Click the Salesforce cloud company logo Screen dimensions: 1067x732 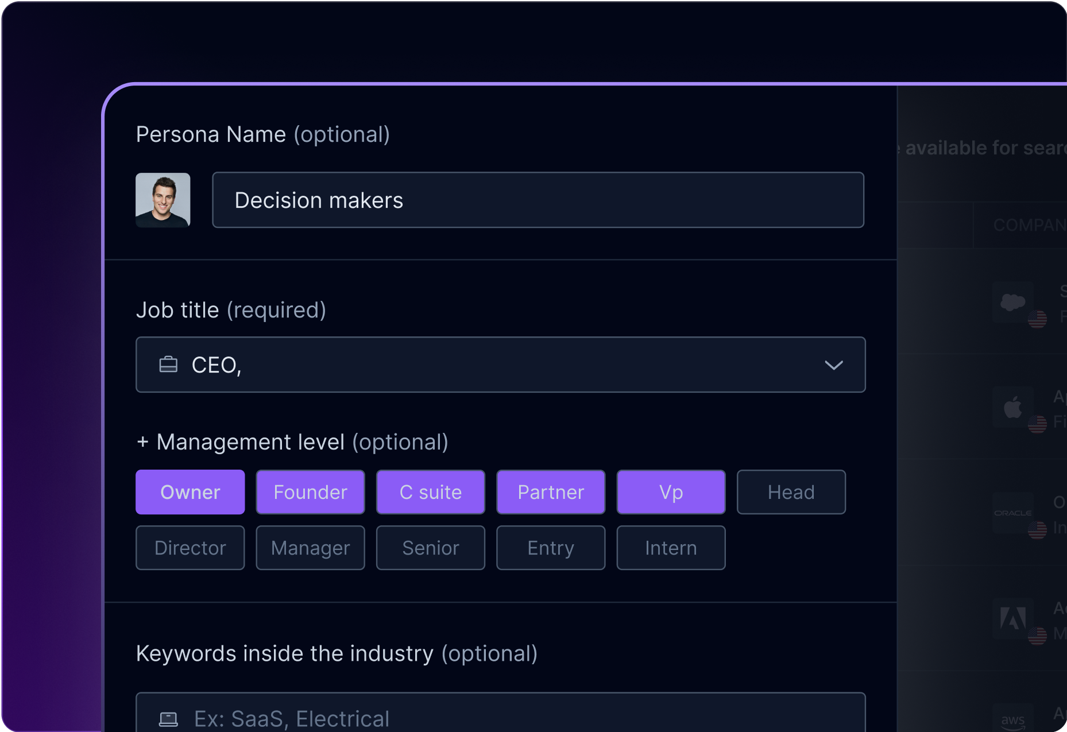[x=1012, y=302]
